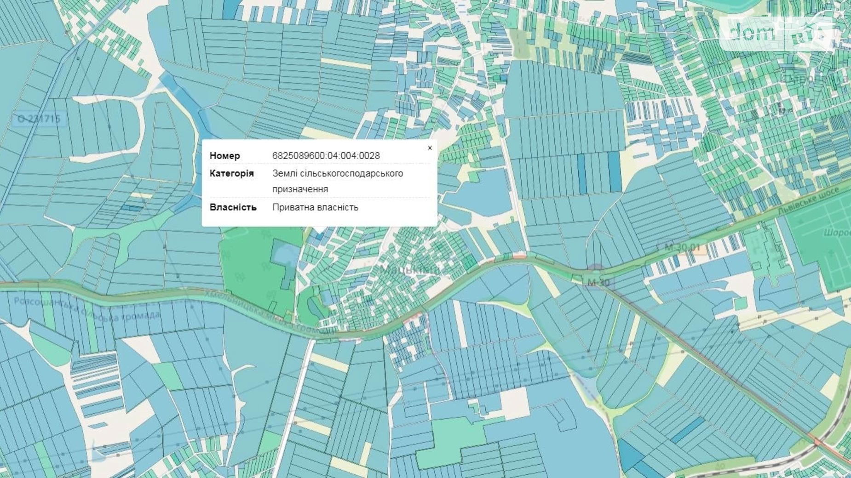Click 'Приватна власність' ownership value
Viewport: 851px width, 478px height.
click(x=315, y=207)
